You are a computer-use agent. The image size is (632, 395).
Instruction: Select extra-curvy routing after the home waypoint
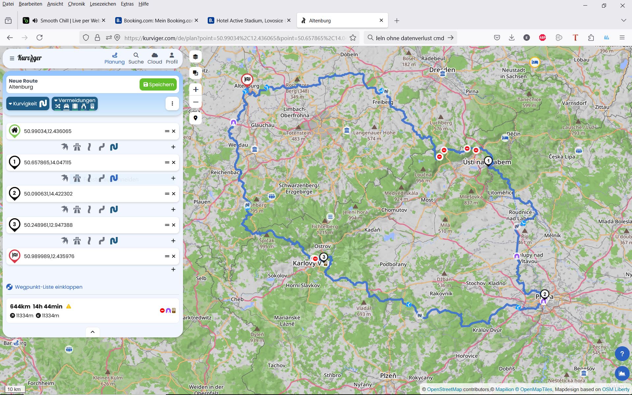point(114,147)
